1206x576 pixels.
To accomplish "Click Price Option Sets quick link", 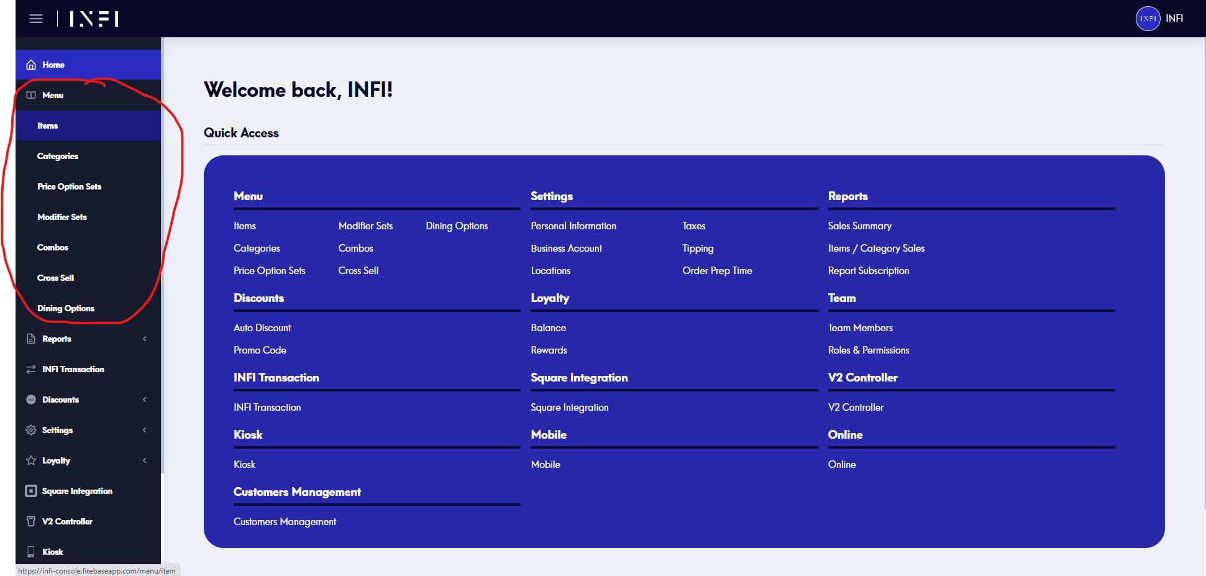I will 270,271.
